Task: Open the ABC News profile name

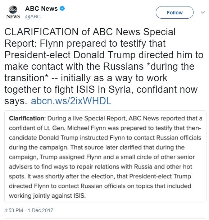Action: pyautogui.click(x=41, y=9)
